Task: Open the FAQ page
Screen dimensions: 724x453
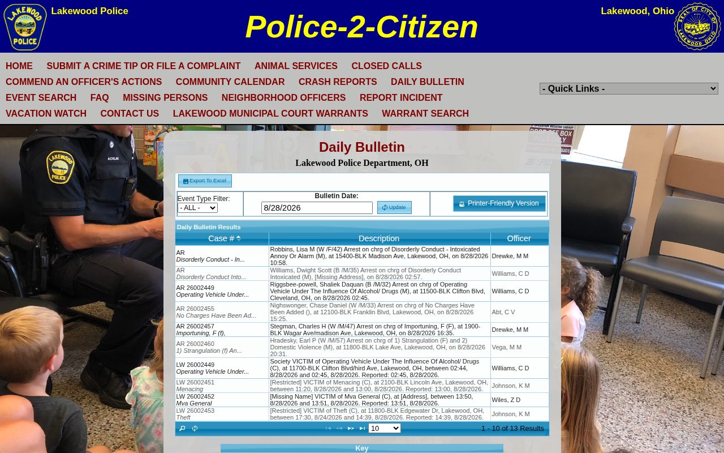Action: pyautogui.click(x=100, y=97)
